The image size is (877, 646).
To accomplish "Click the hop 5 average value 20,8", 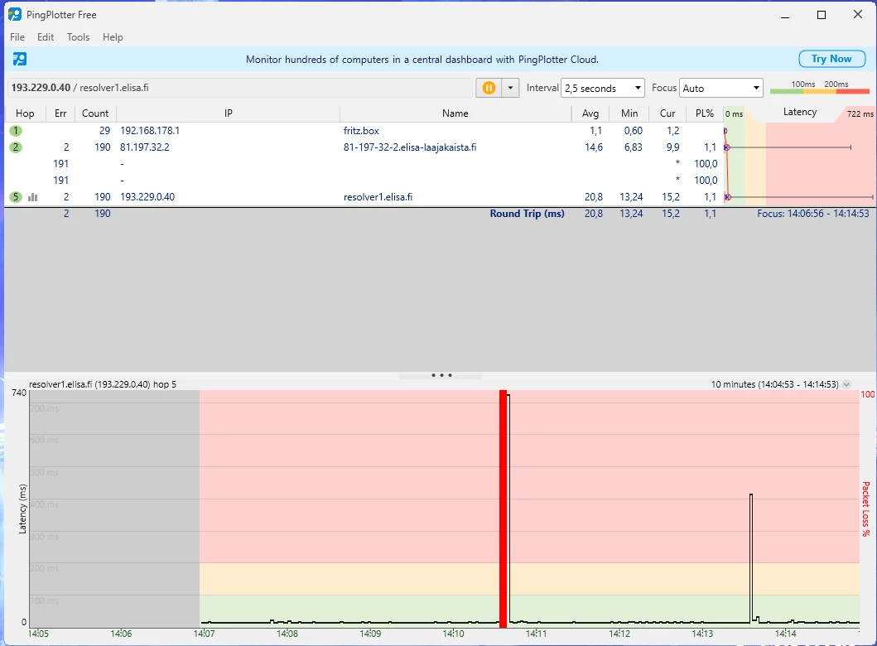I will [594, 197].
